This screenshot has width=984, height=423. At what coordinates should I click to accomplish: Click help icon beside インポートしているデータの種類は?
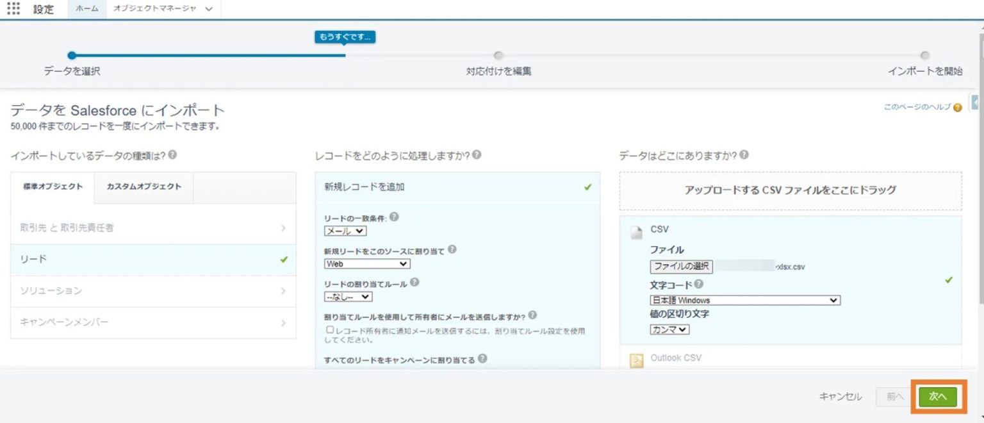(172, 155)
